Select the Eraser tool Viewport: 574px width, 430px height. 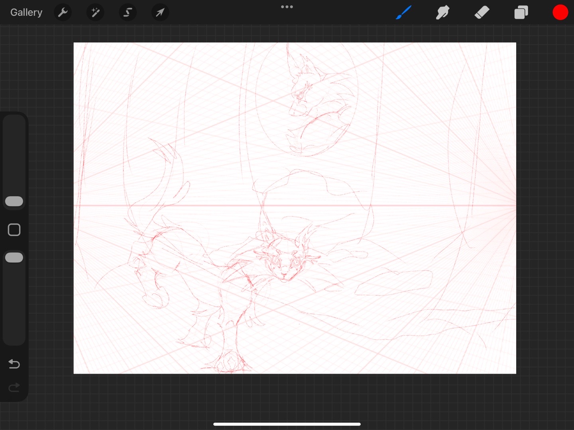(482, 12)
